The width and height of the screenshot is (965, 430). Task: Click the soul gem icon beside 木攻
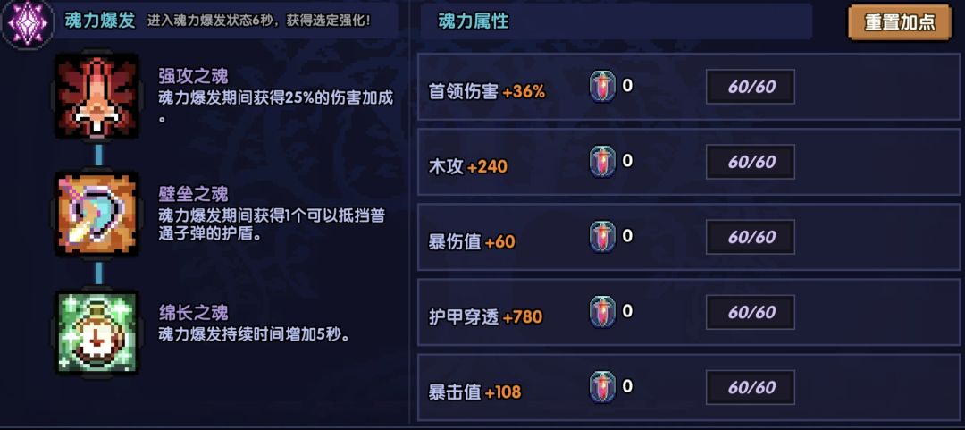[x=603, y=162]
